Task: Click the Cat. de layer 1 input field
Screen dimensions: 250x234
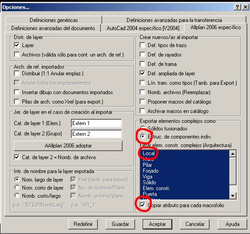Action: (96, 123)
